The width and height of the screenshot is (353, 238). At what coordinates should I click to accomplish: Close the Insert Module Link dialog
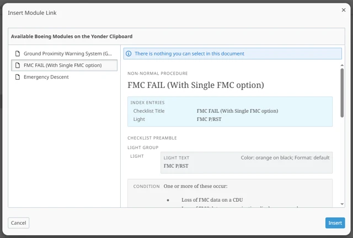pyautogui.click(x=344, y=10)
